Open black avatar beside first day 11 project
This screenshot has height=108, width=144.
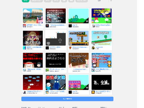click(70, 26)
